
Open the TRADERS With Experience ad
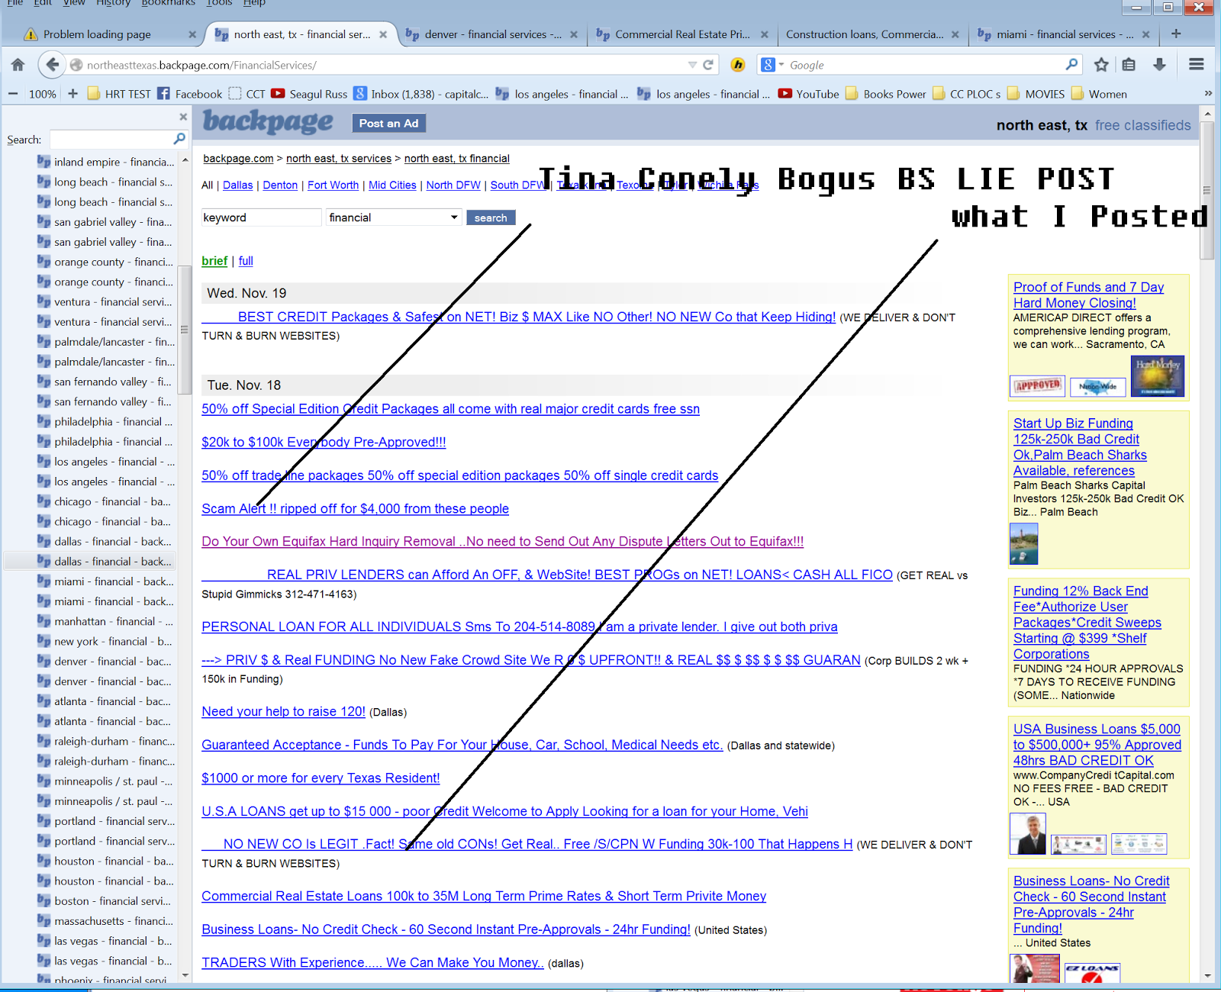pyautogui.click(x=372, y=963)
